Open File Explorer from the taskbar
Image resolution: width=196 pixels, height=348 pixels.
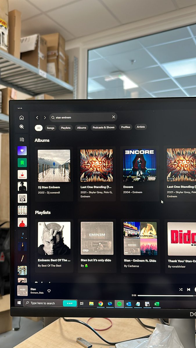point(91,304)
